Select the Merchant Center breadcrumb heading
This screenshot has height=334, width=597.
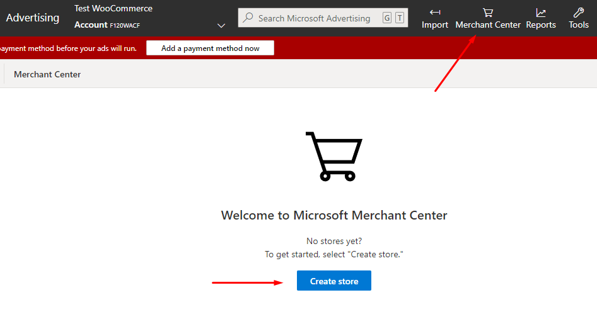click(x=47, y=74)
